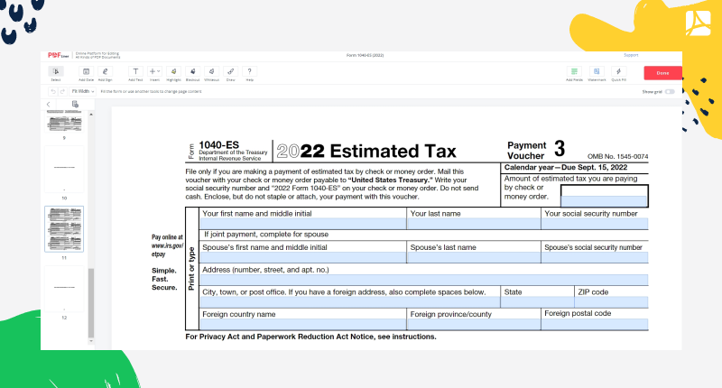Click the Form 1040-ES (2022) document title

365,55
